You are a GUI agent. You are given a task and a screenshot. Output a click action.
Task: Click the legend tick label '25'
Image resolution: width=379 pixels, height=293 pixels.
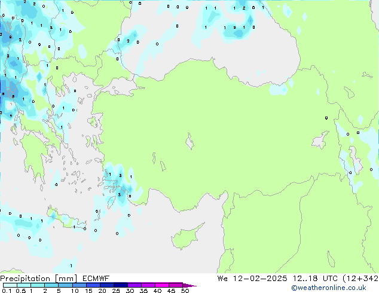point(115,291)
